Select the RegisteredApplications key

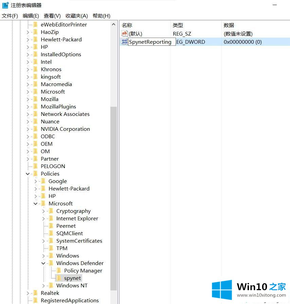(x=70, y=300)
